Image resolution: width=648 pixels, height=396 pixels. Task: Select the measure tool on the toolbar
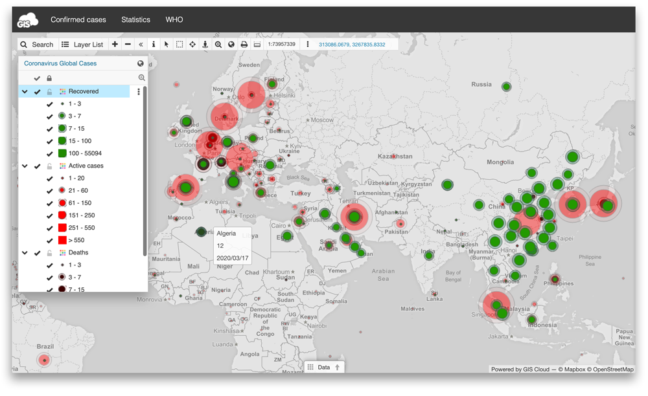[258, 44]
